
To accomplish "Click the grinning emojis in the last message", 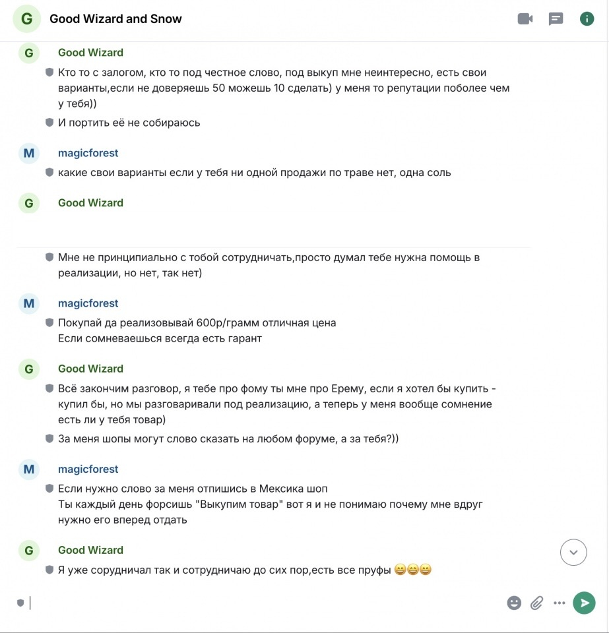I will pyautogui.click(x=412, y=570).
